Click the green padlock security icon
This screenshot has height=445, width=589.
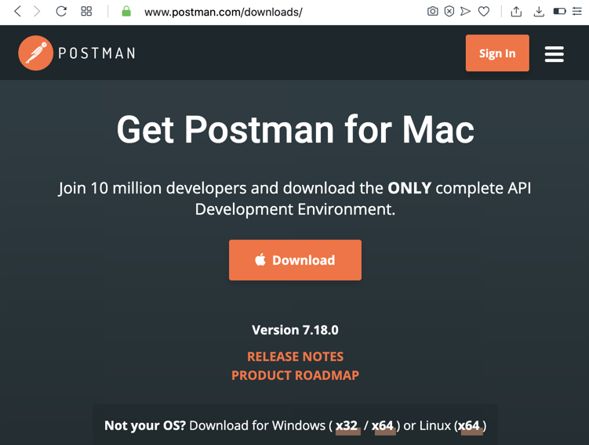(x=126, y=11)
